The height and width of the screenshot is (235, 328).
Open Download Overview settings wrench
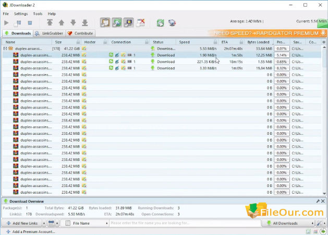coord(318,201)
